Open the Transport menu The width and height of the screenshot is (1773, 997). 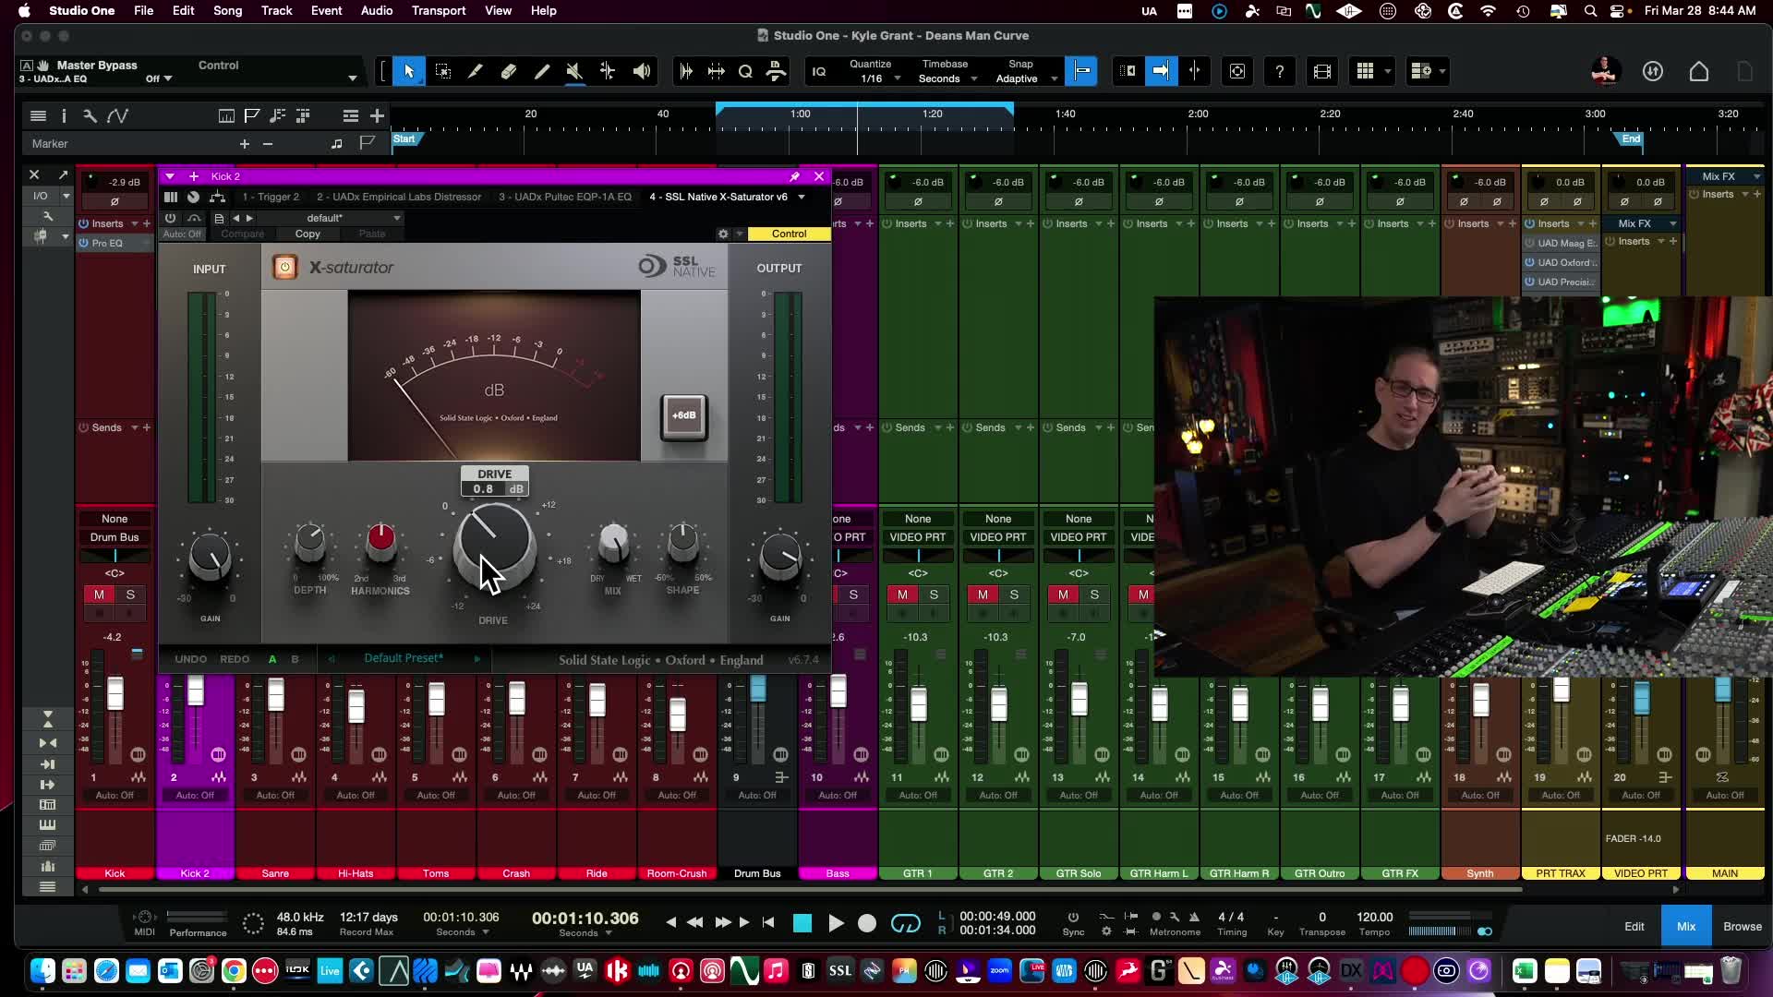[x=439, y=10]
